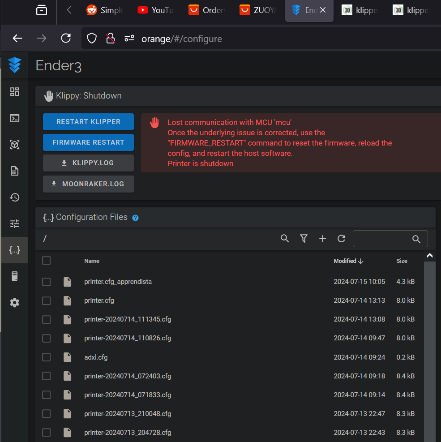Refresh the configuration file list
The height and width of the screenshot is (442, 441).
click(x=341, y=239)
